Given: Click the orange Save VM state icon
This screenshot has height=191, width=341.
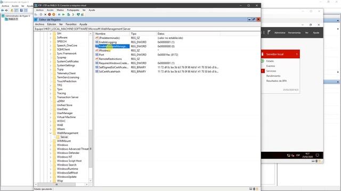Looking at the screenshot, I should [x=54, y=14].
